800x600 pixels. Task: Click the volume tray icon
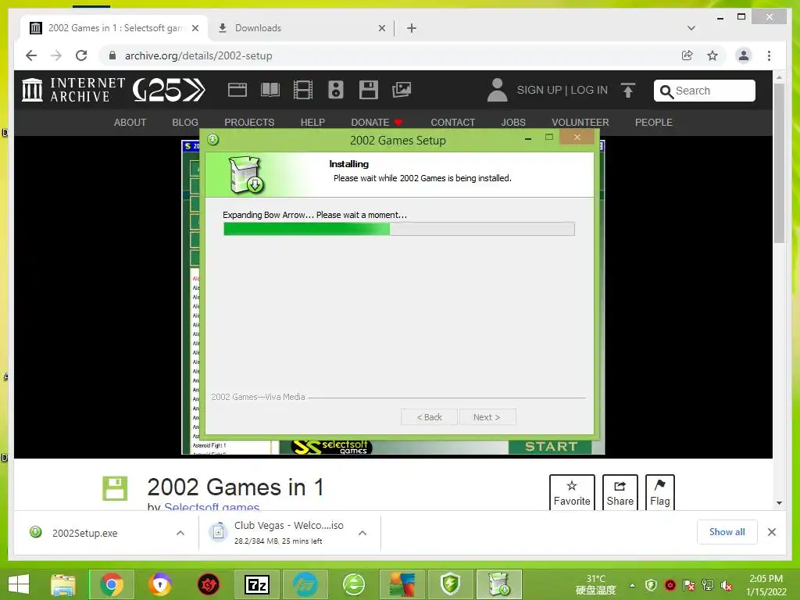(x=727, y=585)
